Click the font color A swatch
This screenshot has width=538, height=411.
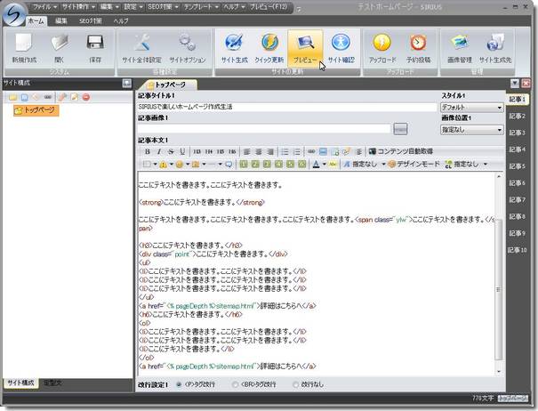(316, 165)
